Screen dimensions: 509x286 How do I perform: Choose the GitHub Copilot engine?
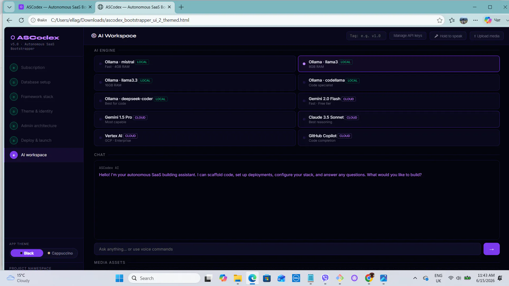(399, 138)
